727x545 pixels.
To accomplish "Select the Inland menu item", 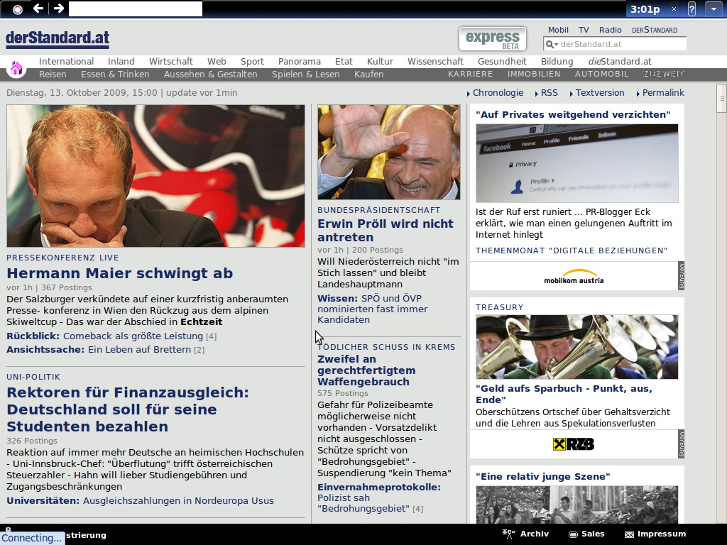I will coord(121,61).
